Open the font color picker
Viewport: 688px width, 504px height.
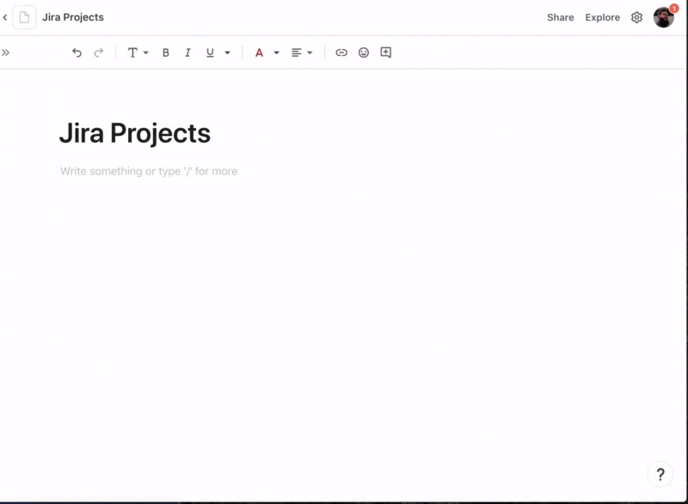pos(259,52)
